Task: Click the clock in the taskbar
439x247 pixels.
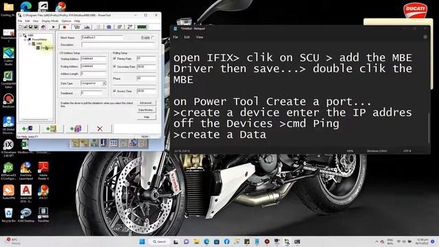Action: pyautogui.click(x=423, y=242)
